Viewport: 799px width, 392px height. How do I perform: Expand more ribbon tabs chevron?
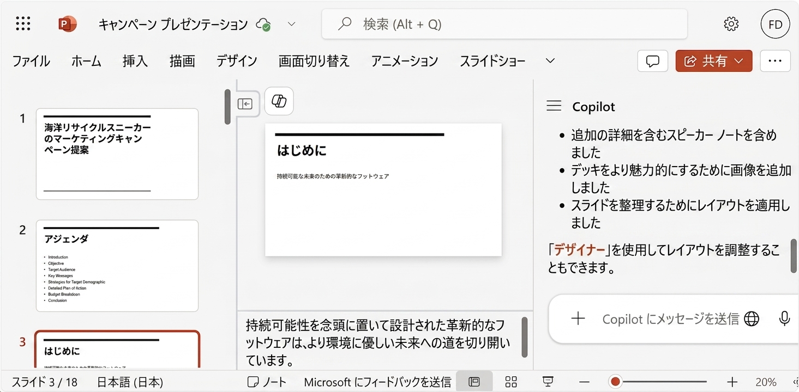[x=550, y=61]
